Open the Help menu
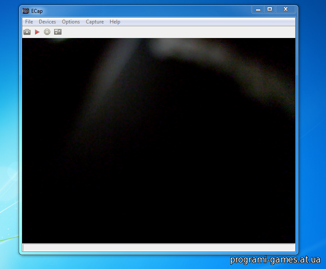This screenshot has height=269, width=326. tap(115, 22)
